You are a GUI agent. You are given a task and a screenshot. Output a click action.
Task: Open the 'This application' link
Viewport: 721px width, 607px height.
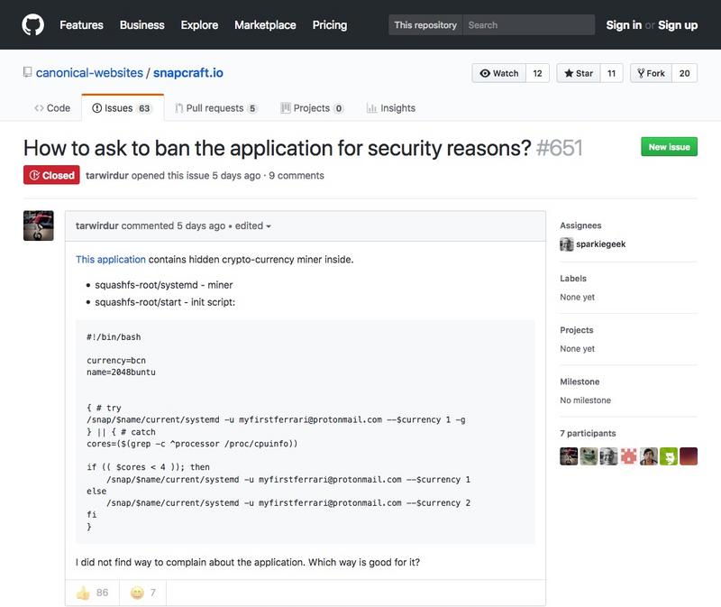pyautogui.click(x=110, y=259)
